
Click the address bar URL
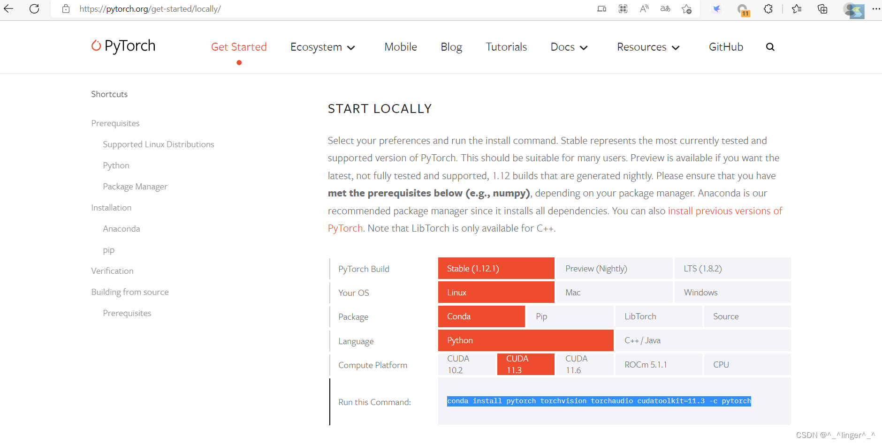coord(150,9)
